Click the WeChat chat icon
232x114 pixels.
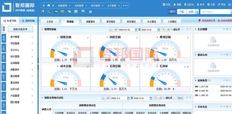click(69, 12)
